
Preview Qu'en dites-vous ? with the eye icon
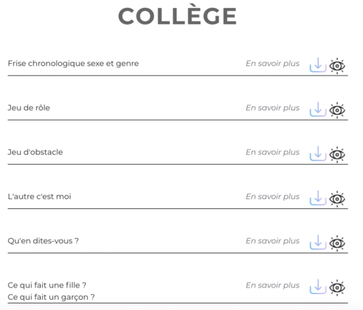(x=337, y=243)
